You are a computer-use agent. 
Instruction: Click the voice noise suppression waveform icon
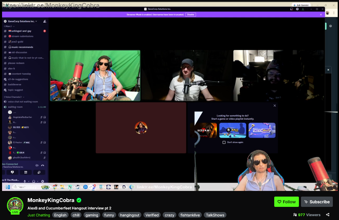[x=37, y=165]
